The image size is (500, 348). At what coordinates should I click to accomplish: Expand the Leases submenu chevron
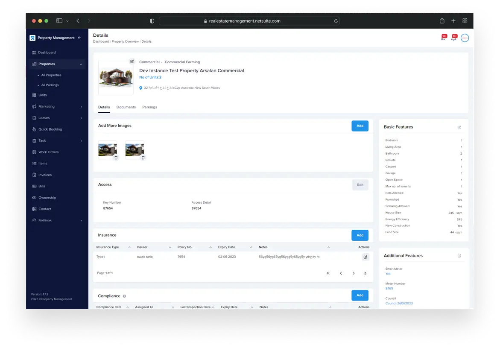(81, 118)
